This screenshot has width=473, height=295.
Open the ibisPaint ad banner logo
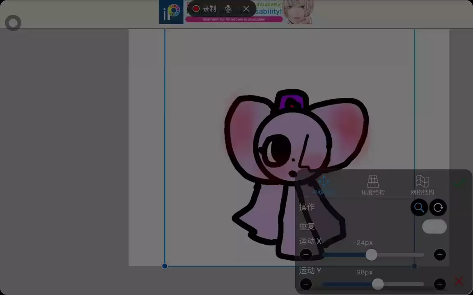pos(171,12)
